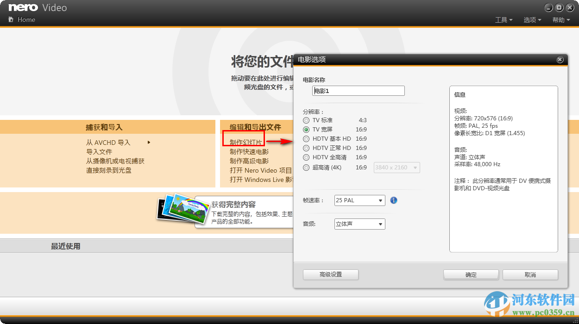Click the 高级设置 button

point(330,274)
